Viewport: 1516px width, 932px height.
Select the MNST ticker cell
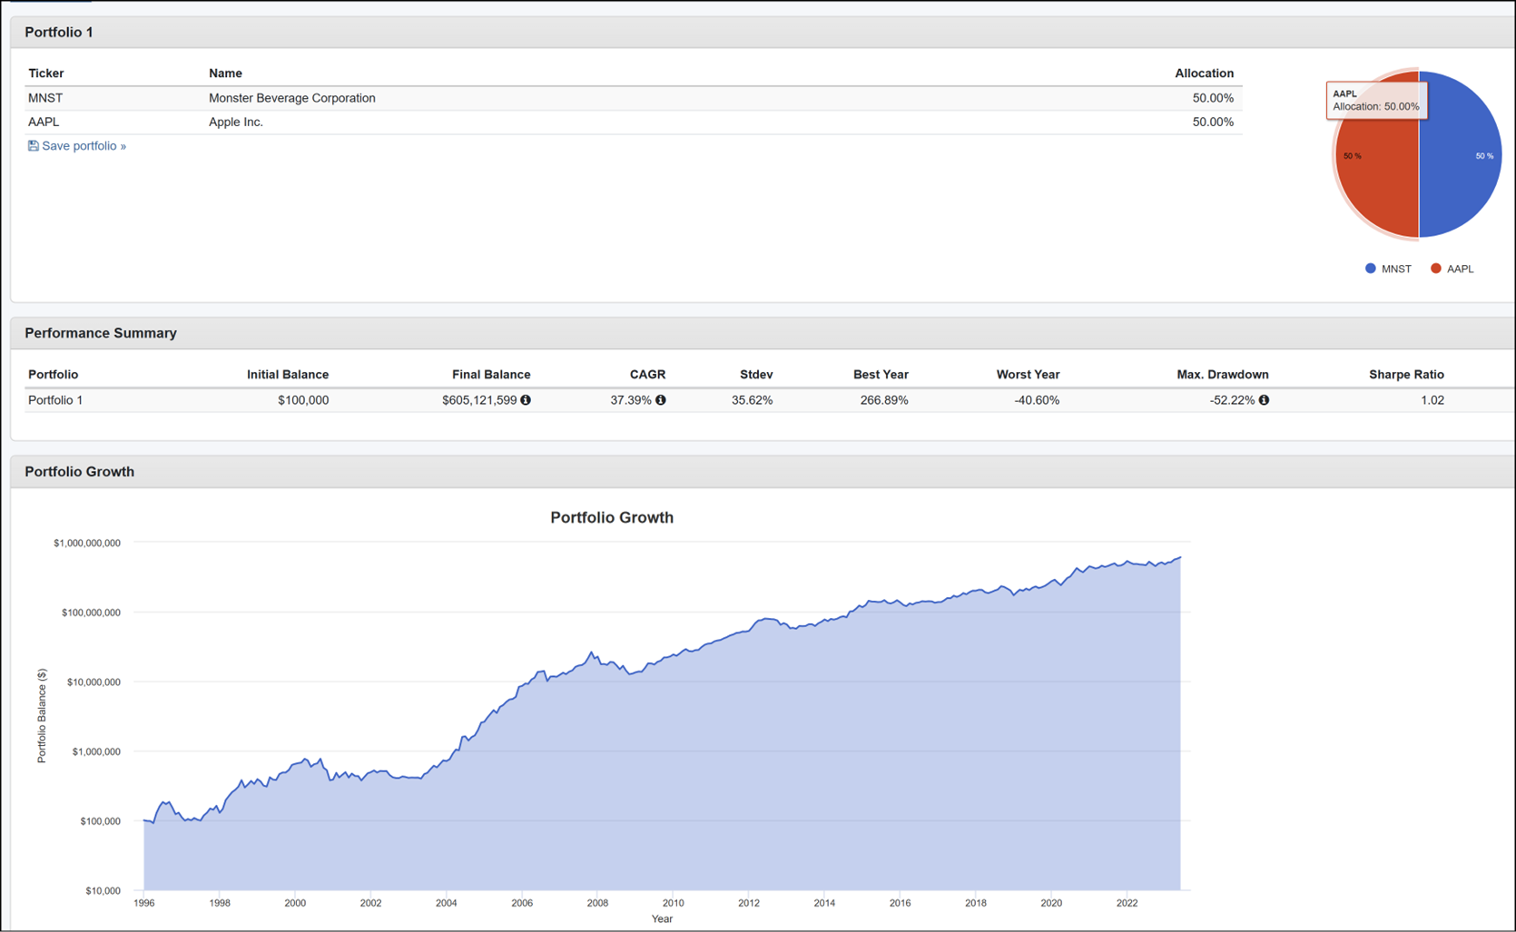(x=45, y=98)
